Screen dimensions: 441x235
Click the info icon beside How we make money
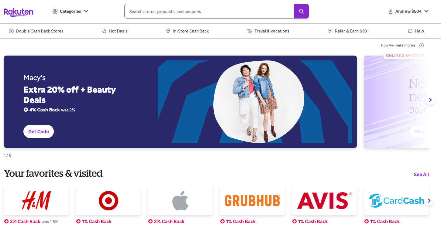[x=421, y=45]
